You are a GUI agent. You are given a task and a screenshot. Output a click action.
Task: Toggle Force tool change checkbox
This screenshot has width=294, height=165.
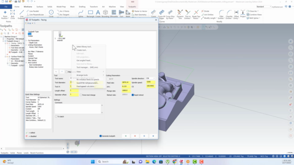(81, 95)
